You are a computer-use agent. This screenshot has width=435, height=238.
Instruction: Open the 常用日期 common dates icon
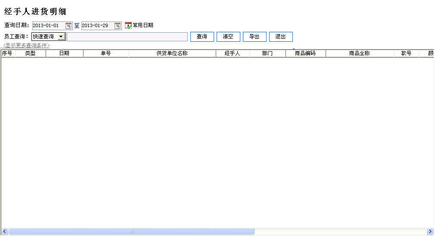[x=128, y=25]
